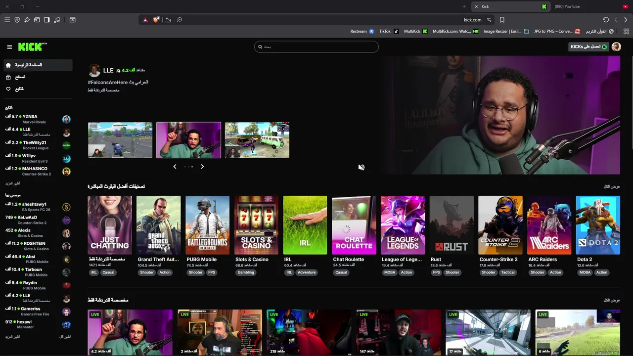Open the user profile avatar menu
This screenshot has height=356, width=633.
pyautogui.click(x=616, y=47)
